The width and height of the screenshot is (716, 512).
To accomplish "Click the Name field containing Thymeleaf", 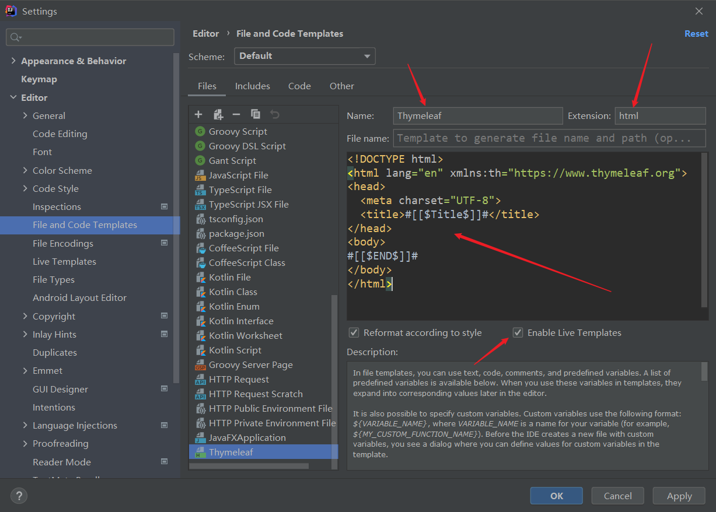I will [478, 115].
